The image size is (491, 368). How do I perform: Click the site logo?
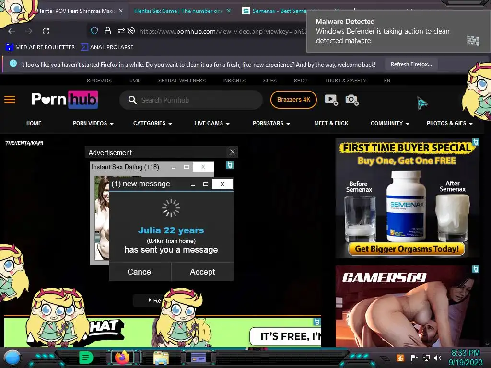coord(65,100)
